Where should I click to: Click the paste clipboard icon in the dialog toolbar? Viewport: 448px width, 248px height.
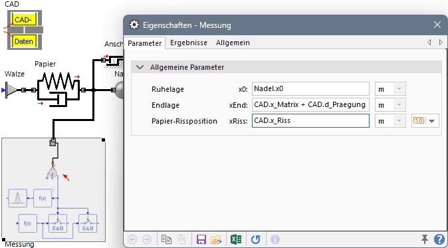(x=181, y=239)
